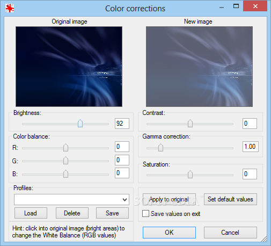Click Apply to original button

click(169, 199)
